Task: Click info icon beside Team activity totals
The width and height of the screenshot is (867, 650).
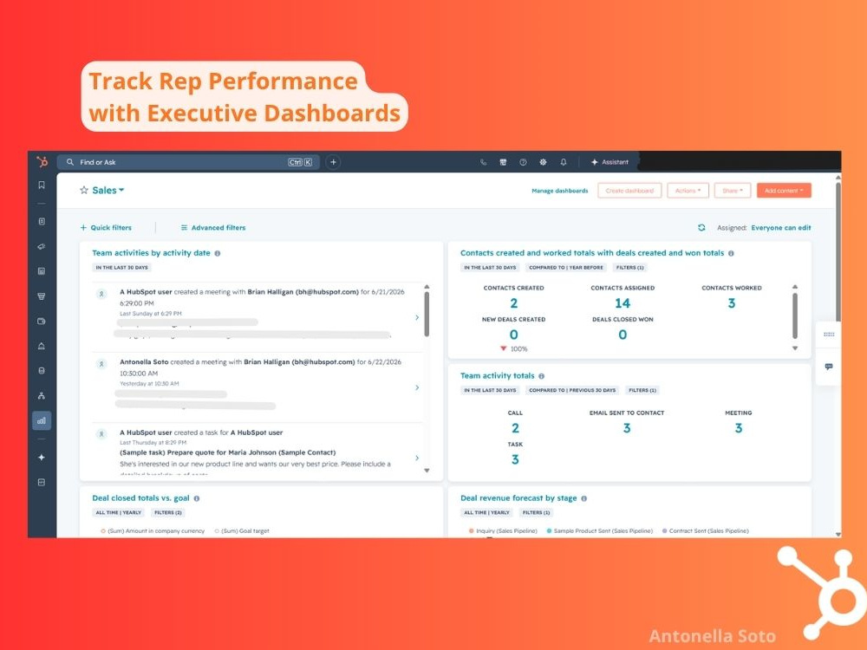Action: (x=541, y=376)
